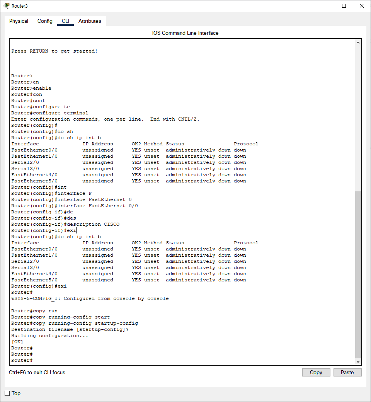371x402 pixels.
Task: Enable the Top checkbox
Action: click(7, 393)
